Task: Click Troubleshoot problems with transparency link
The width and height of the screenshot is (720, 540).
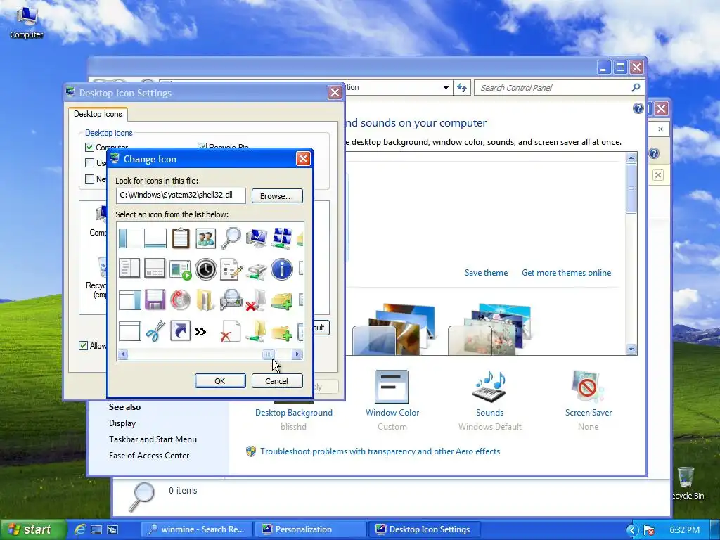Action: 380,451
